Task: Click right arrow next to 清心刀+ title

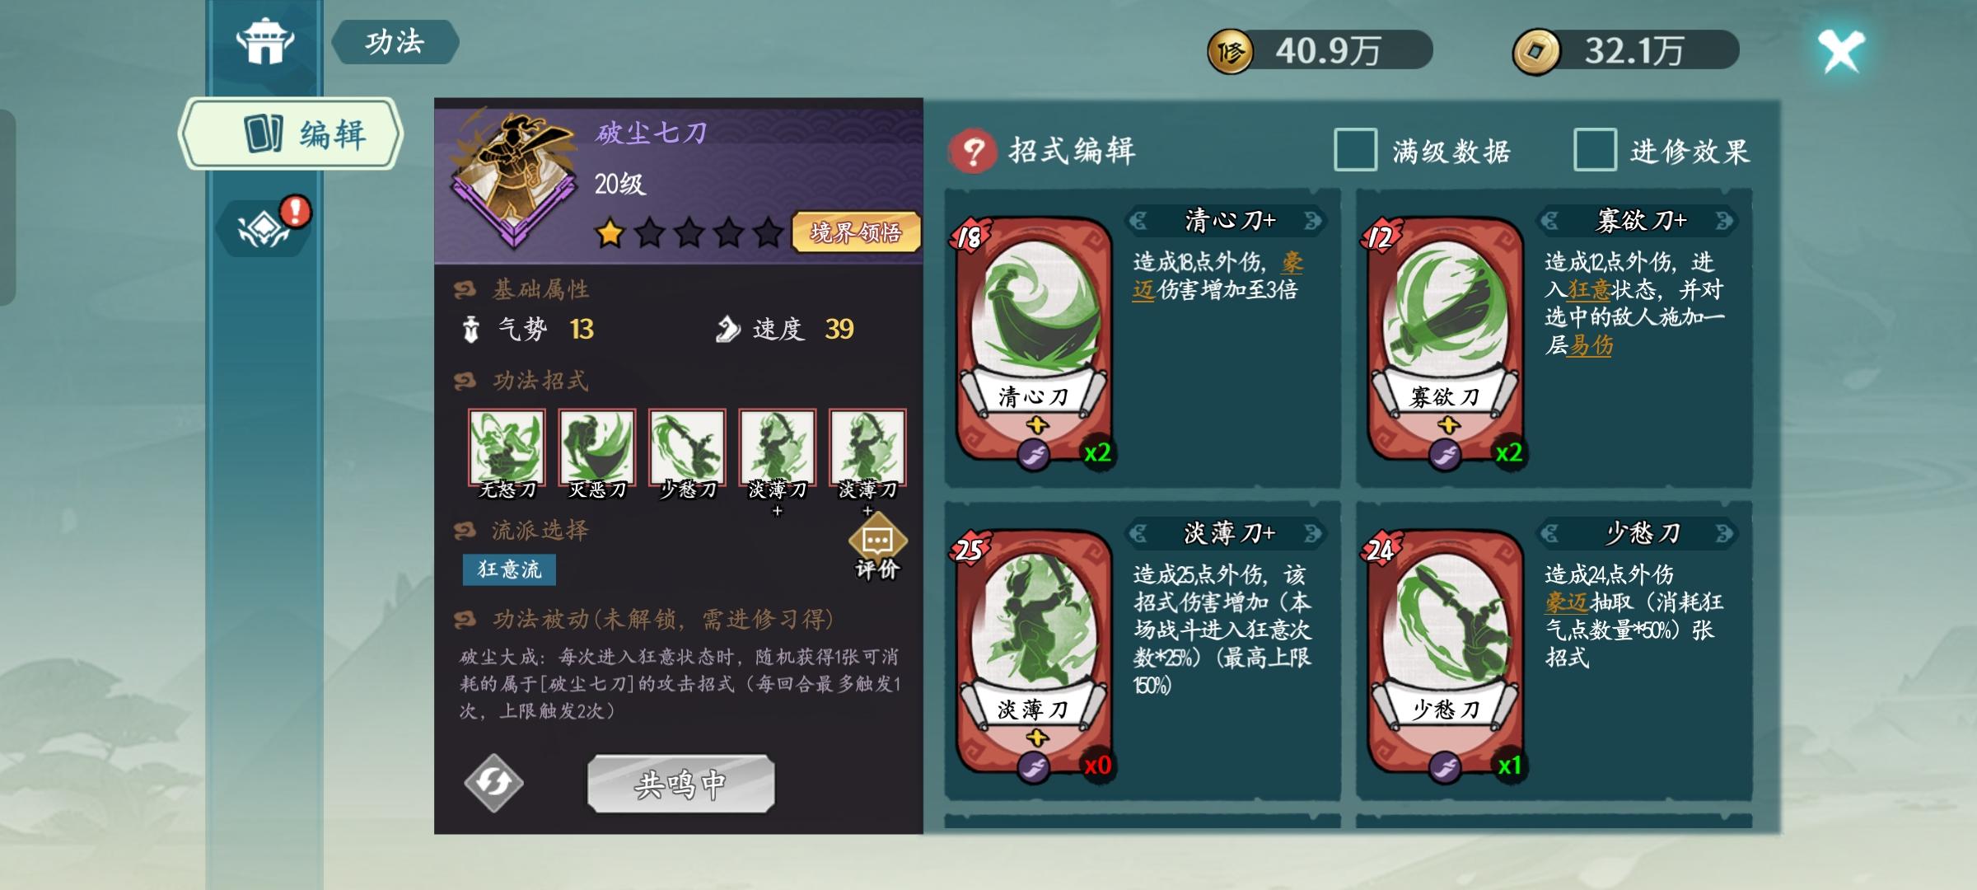Action: [x=1313, y=220]
